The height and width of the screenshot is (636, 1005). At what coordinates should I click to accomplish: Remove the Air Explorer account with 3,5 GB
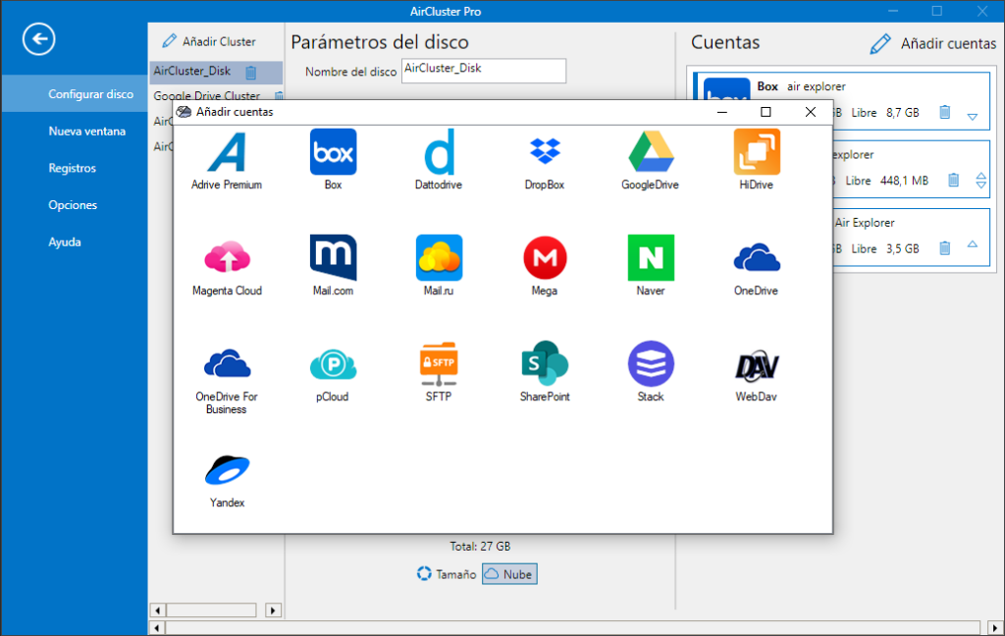coord(945,248)
